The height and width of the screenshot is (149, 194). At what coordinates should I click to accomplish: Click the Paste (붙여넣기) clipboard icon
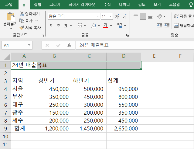click(x=11, y=16)
